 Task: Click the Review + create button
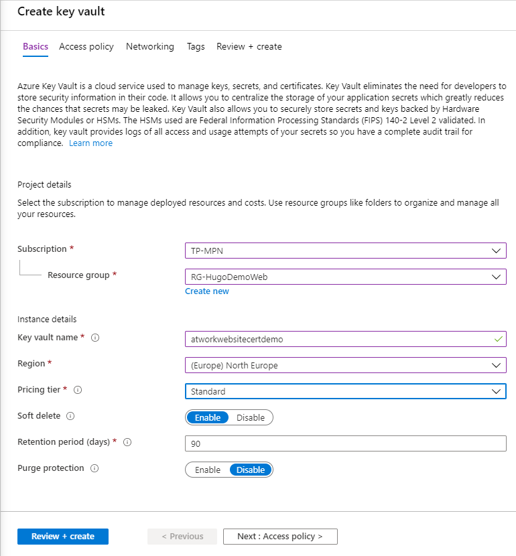62,536
